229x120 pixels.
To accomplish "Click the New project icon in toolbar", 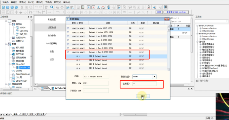I will (3, 7).
